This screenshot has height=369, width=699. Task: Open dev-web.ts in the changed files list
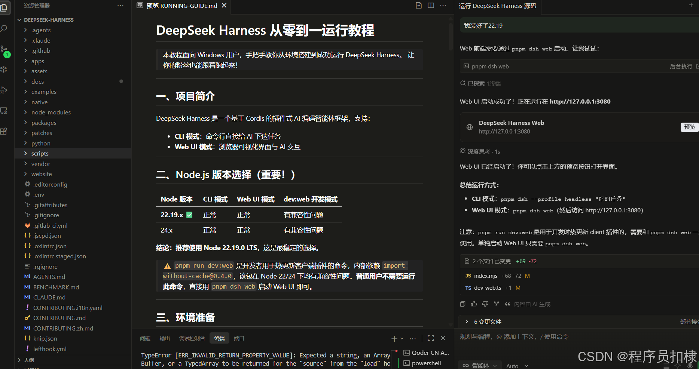click(x=488, y=288)
